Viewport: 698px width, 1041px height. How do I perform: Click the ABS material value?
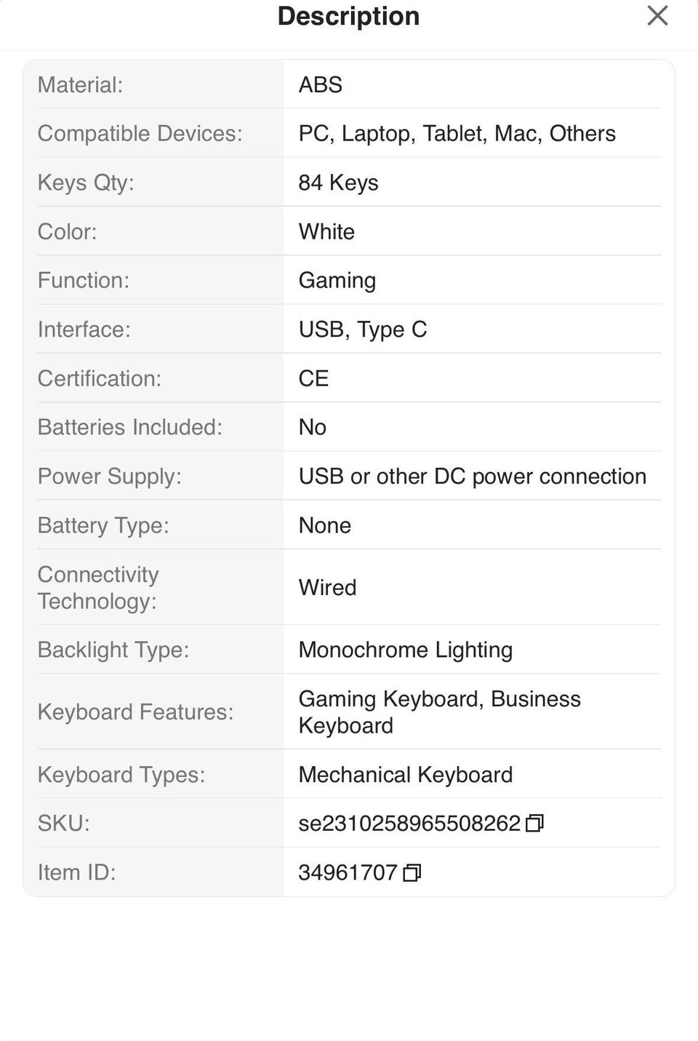pyautogui.click(x=320, y=85)
